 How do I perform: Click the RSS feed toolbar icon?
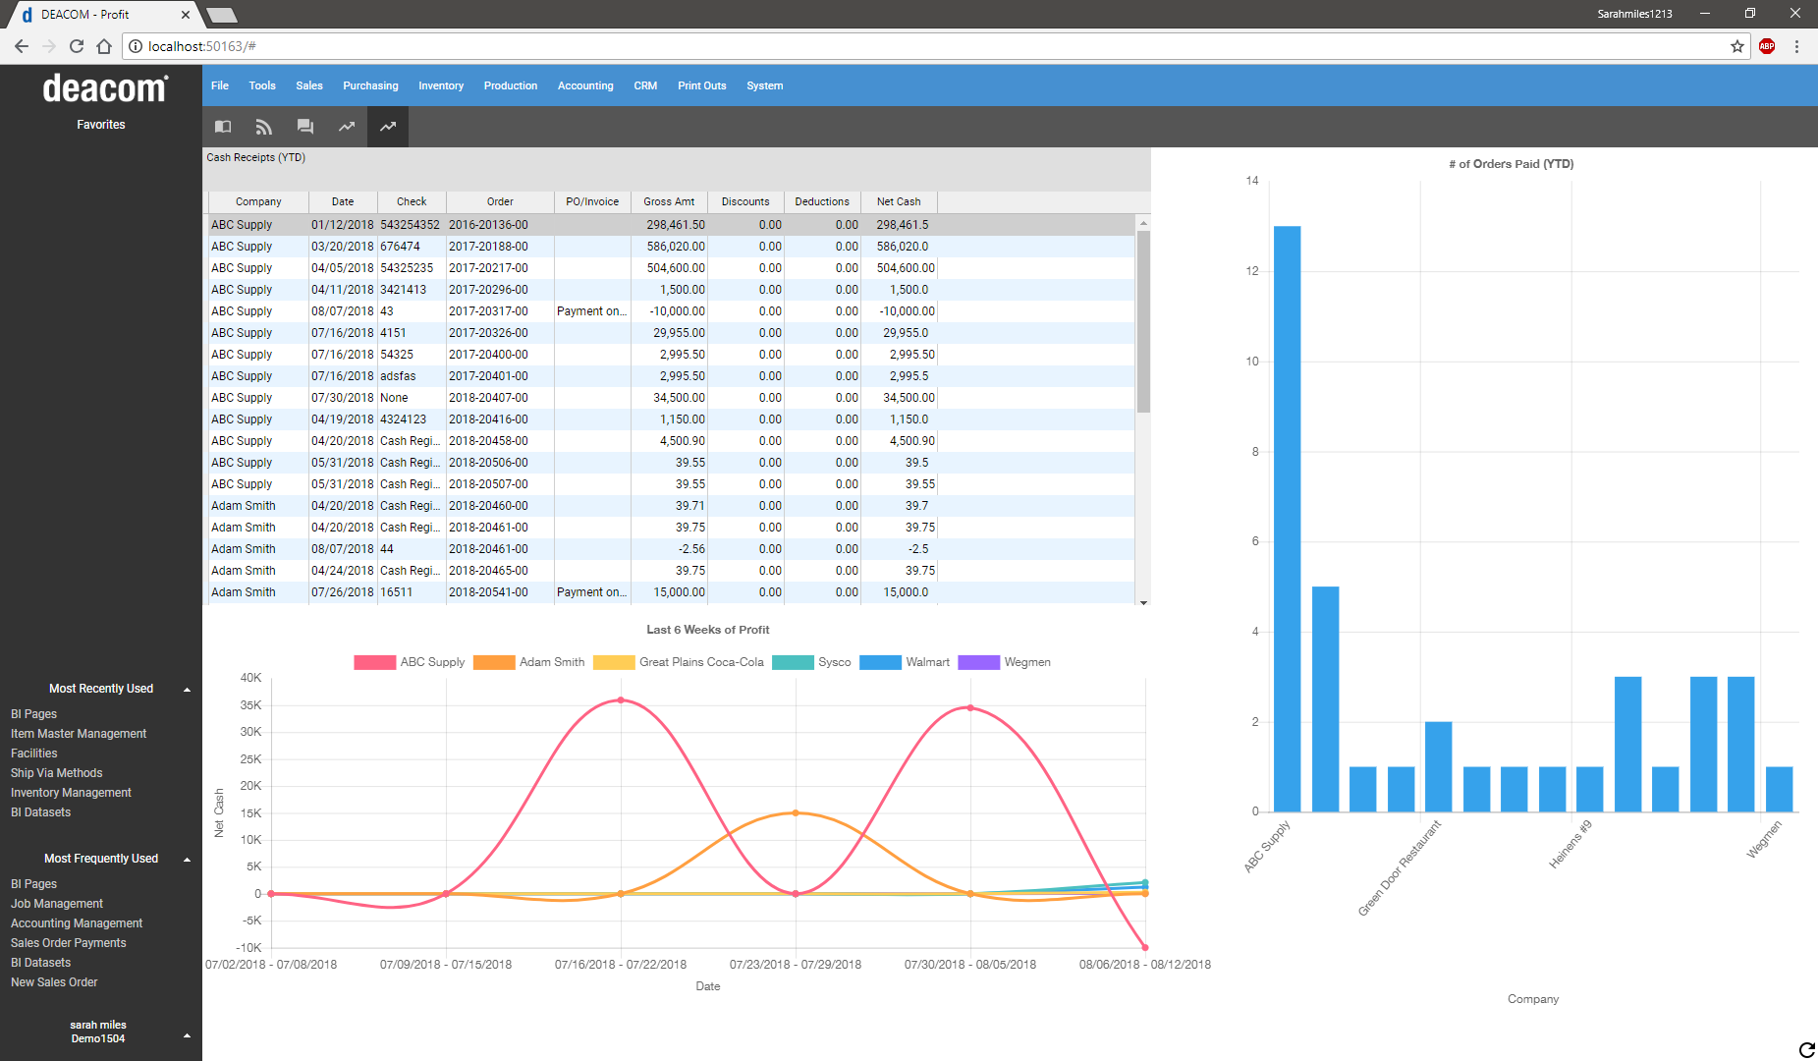pyautogui.click(x=264, y=127)
